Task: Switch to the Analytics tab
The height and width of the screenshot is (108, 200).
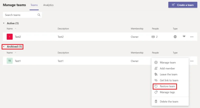Action: tap(48, 5)
